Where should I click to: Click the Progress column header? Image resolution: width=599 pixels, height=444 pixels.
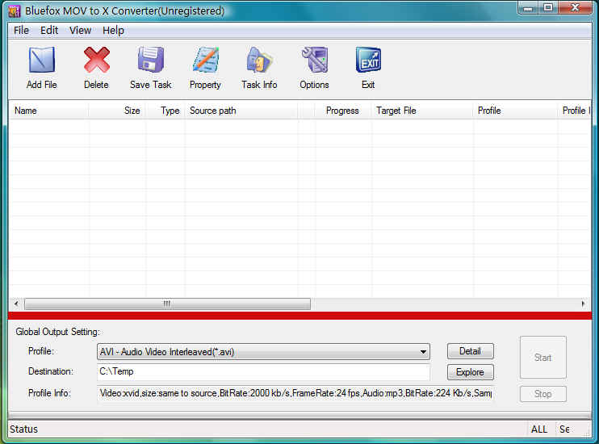342,111
